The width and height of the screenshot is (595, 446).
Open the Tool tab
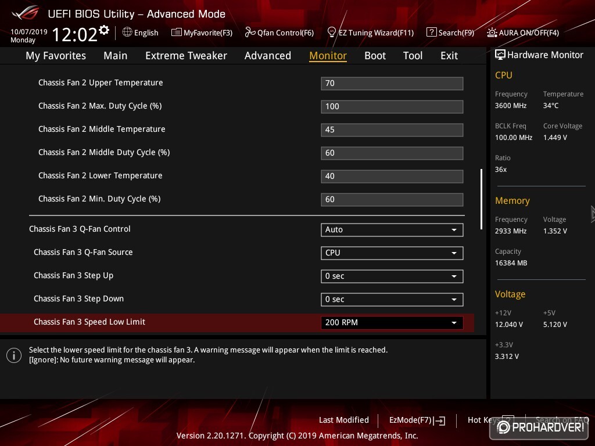click(413, 56)
